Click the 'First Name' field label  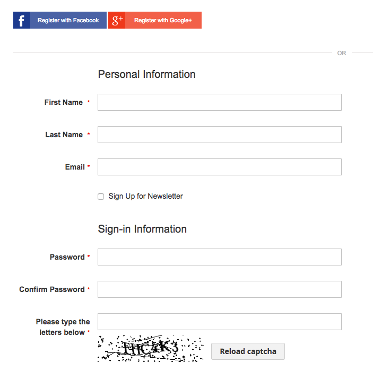coord(64,102)
